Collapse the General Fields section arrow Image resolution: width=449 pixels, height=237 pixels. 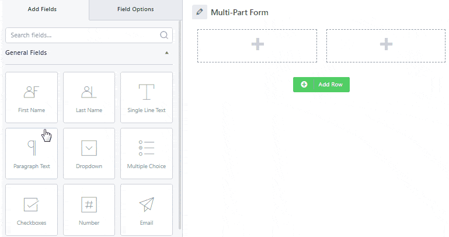tap(166, 53)
